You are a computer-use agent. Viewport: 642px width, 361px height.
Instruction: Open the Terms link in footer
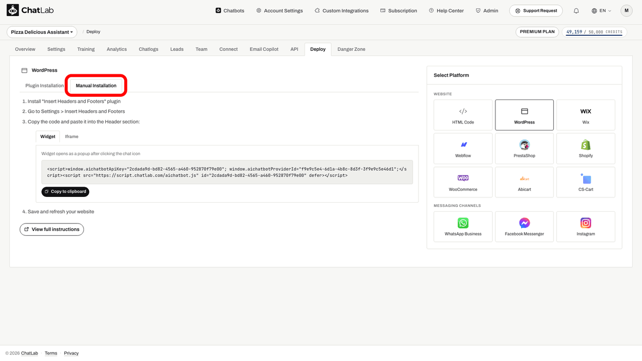(x=51, y=353)
